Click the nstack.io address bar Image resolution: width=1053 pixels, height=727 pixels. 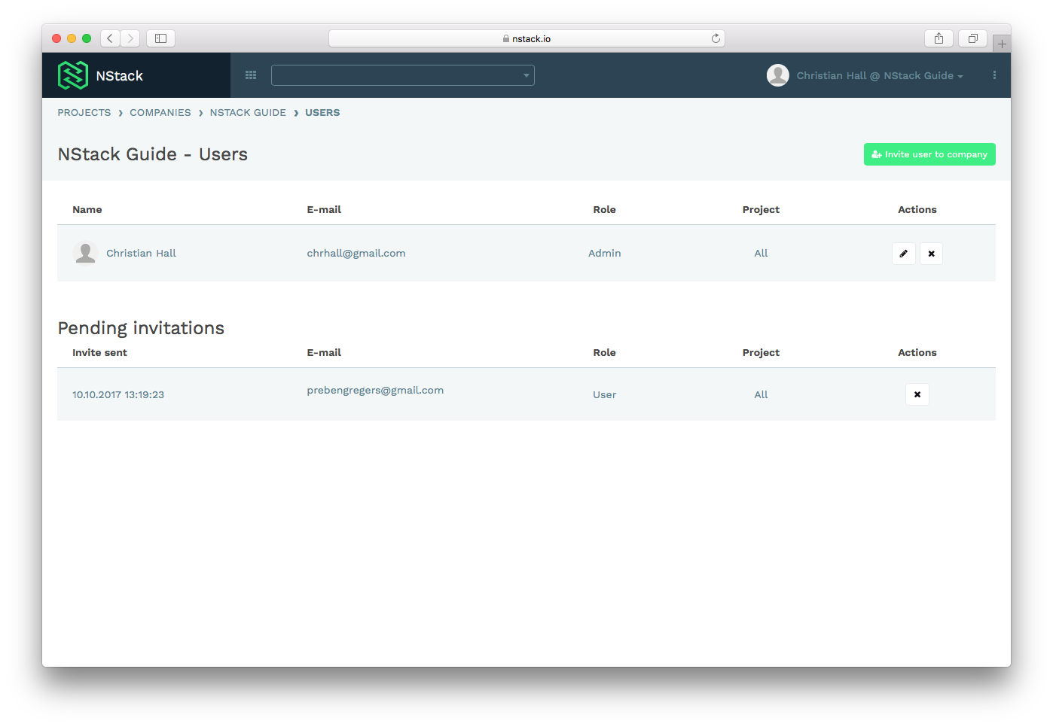point(526,38)
